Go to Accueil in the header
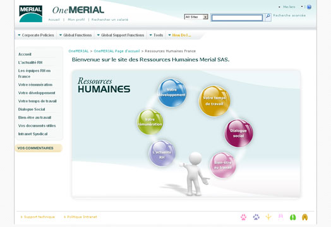This screenshot has height=227, width=331. click(54, 20)
